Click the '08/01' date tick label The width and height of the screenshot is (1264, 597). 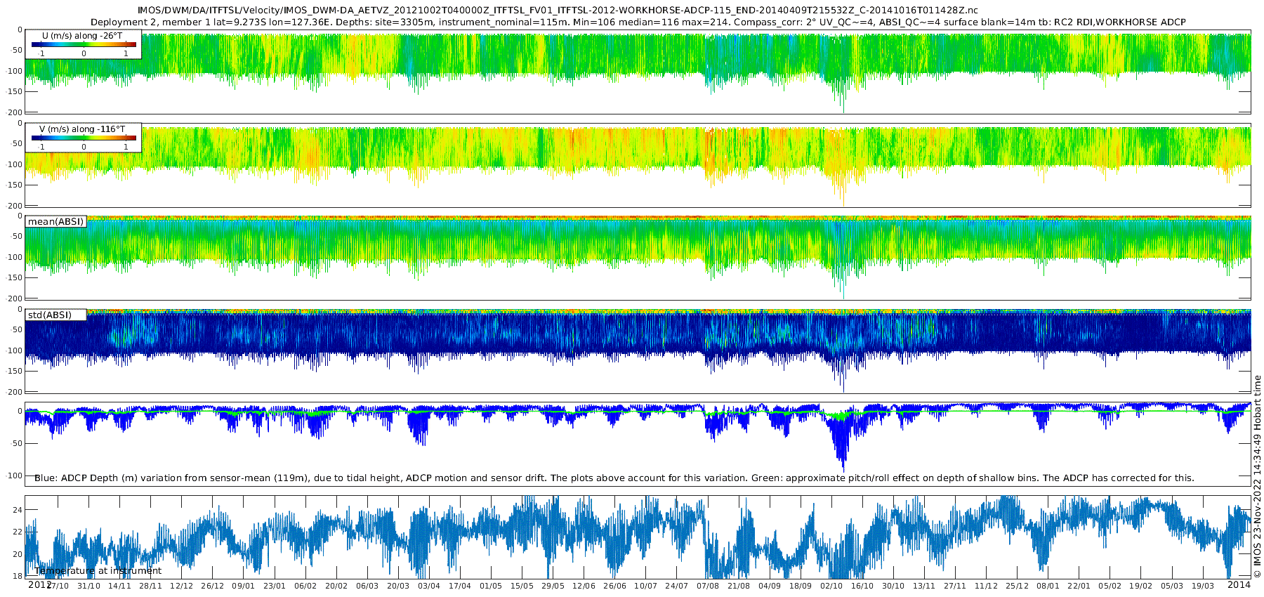(1048, 586)
